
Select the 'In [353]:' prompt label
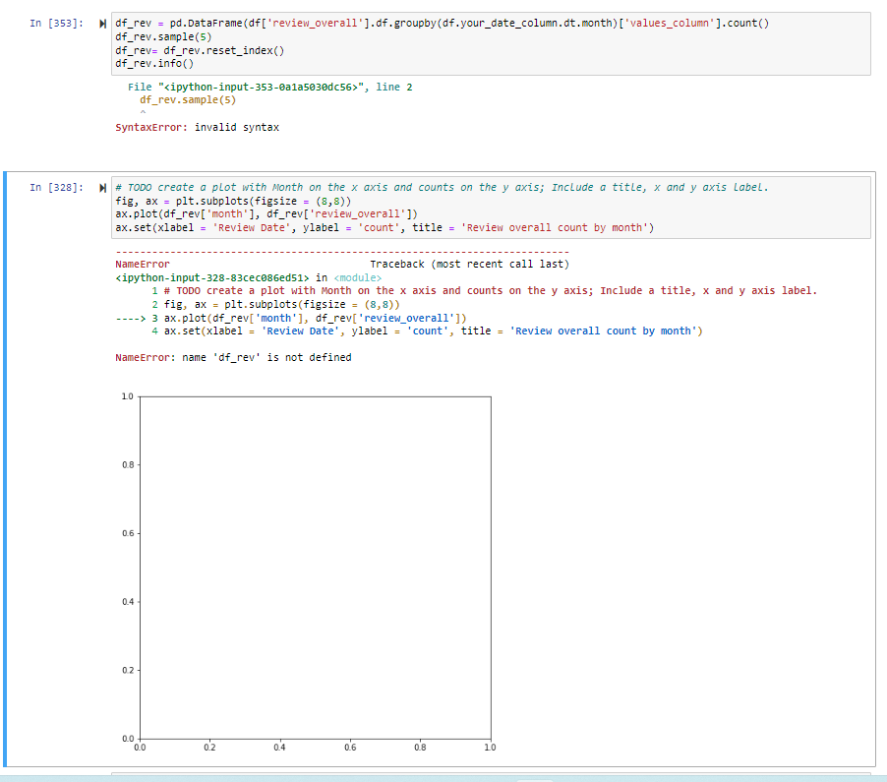(56, 24)
